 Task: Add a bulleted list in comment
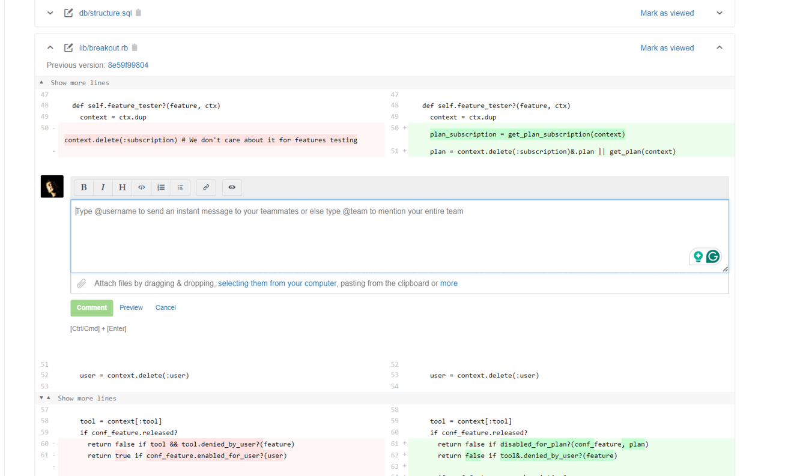tap(180, 187)
